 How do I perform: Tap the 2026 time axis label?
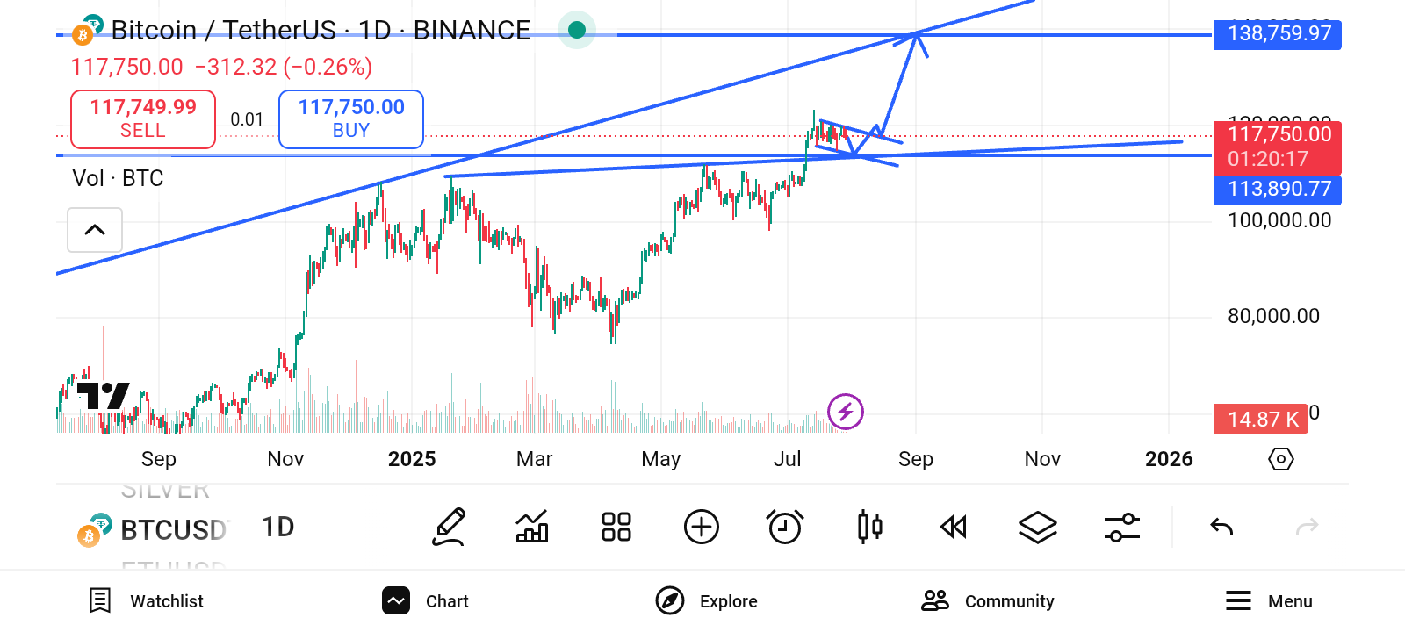[1169, 459]
